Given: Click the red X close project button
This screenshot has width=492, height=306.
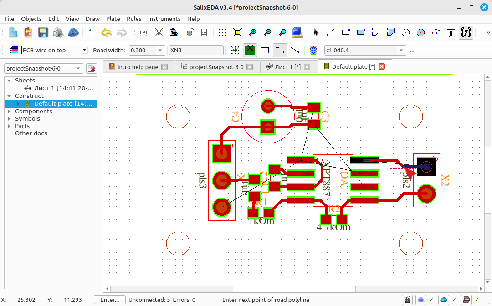Looking at the screenshot, I should click(91, 68).
